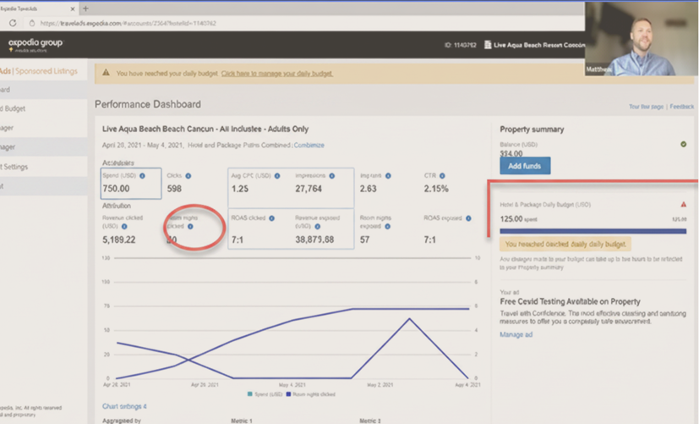Image resolution: width=699 pixels, height=424 pixels.
Task: Open info icon next to Revenue clicked
Action: [x=124, y=227]
